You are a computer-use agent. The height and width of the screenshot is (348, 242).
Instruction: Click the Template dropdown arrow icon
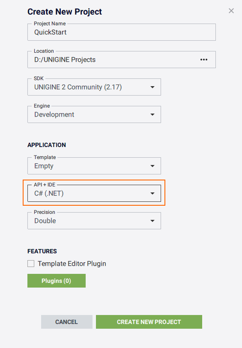pyautogui.click(x=152, y=166)
